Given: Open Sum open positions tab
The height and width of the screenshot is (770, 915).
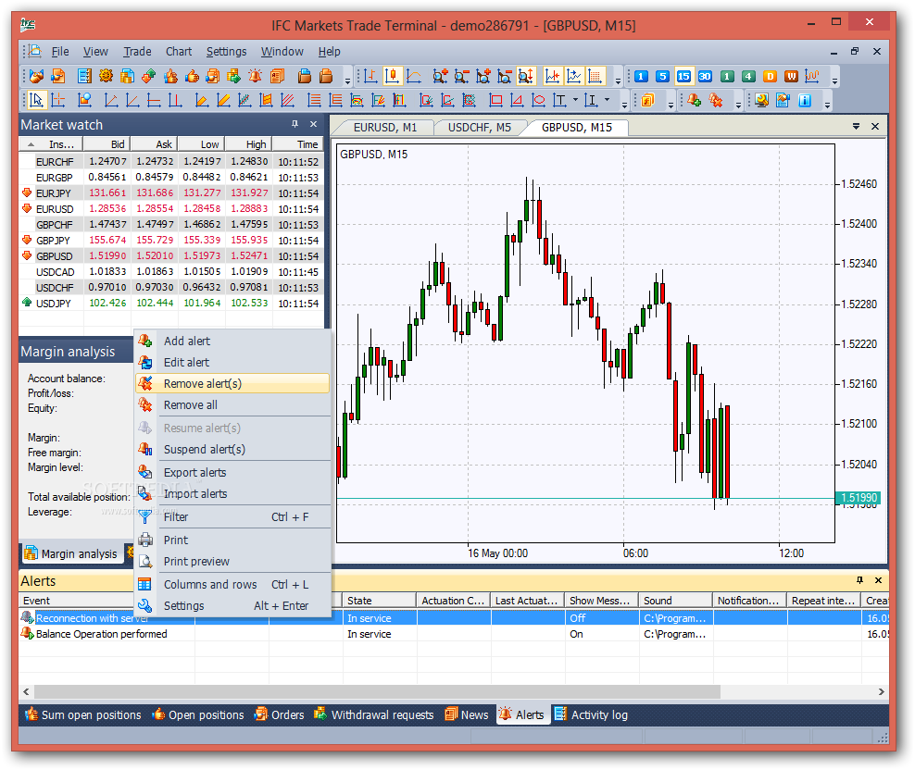Looking at the screenshot, I should click(x=82, y=714).
